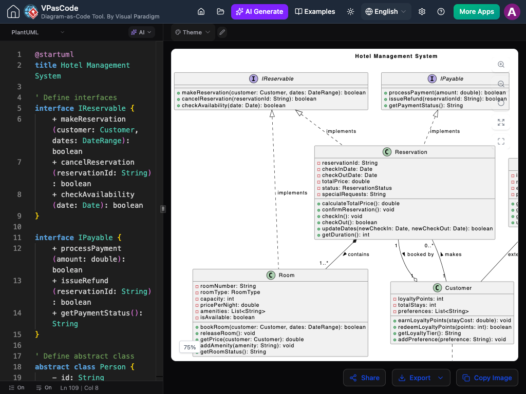526x394 pixels.
Task: Click the Diagram-as-Code Tool subtitle
Action: point(100,16)
